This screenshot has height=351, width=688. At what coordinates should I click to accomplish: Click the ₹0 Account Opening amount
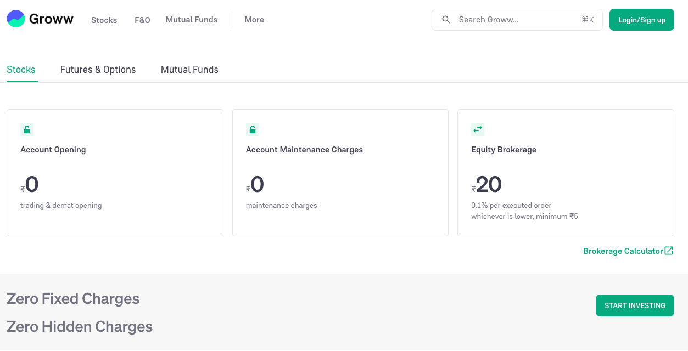click(30, 184)
